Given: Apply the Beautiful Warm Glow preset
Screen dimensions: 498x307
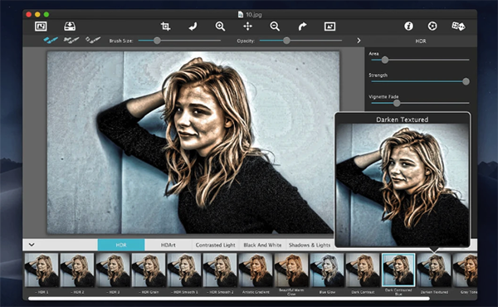Looking at the screenshot, I should pyautogui.click(x=291, y=270).
